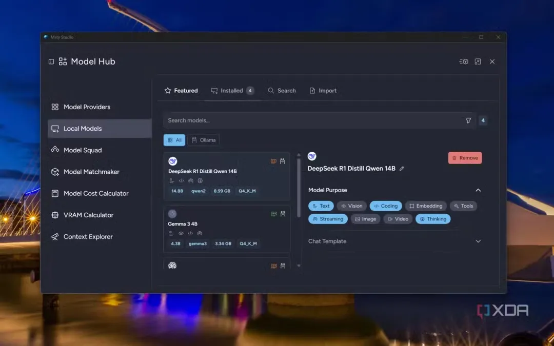Click the sidebar collapse icon beside Model Hub

51,62
